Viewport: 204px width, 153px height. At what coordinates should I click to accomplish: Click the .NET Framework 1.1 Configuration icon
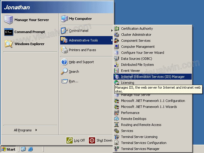tap(117, 101)
